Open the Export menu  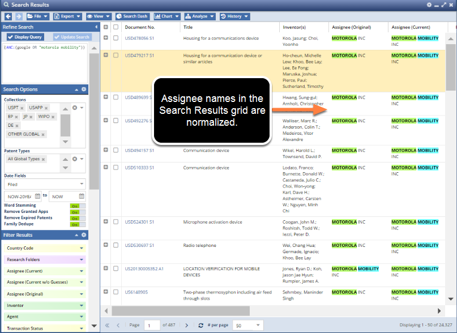click(x=67, y=16)
